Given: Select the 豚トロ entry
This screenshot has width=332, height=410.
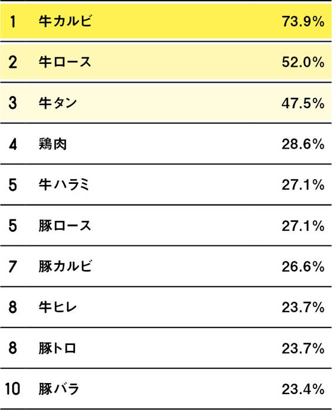Looking at the screenshot, I should (57, 348).
